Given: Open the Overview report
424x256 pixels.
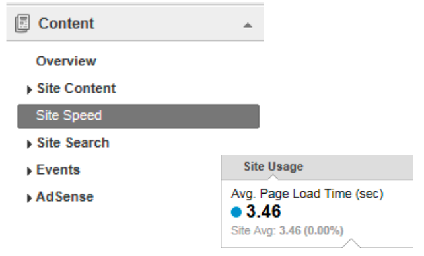Looking at the screenshot, I should click(x=66, y=62).
